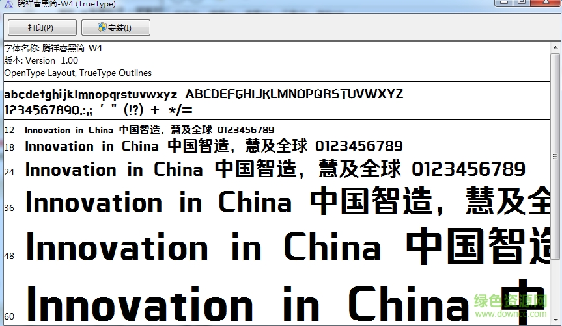Click the vertical scrollbar thumb
Image resolution: width=562 pixels, height=326 pixels.
pyautogui.click(x=555, y=157)
